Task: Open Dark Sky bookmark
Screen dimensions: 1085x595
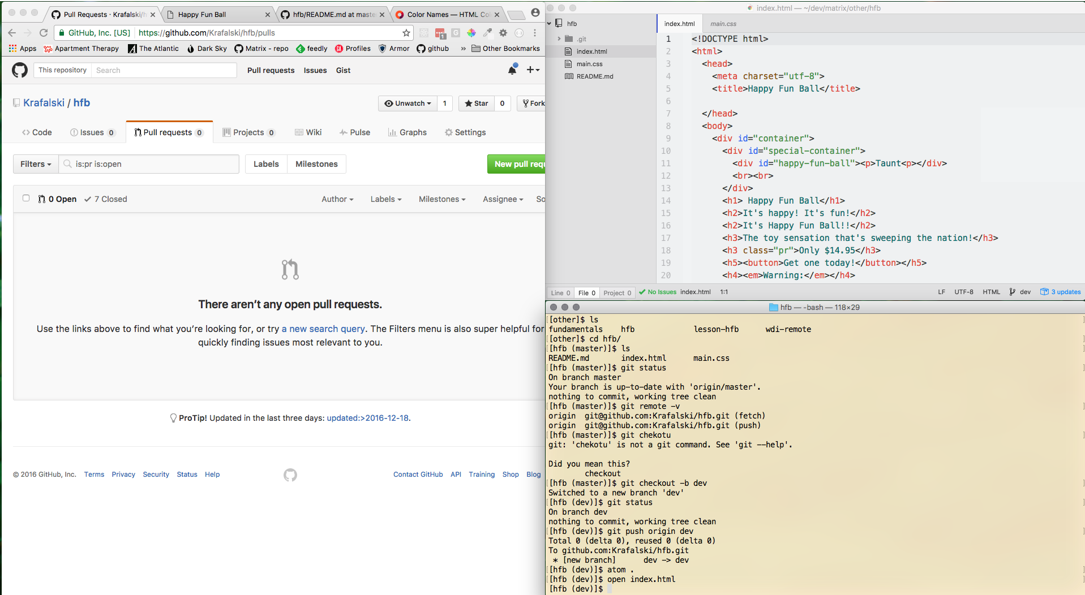Action: pos(207,49)
